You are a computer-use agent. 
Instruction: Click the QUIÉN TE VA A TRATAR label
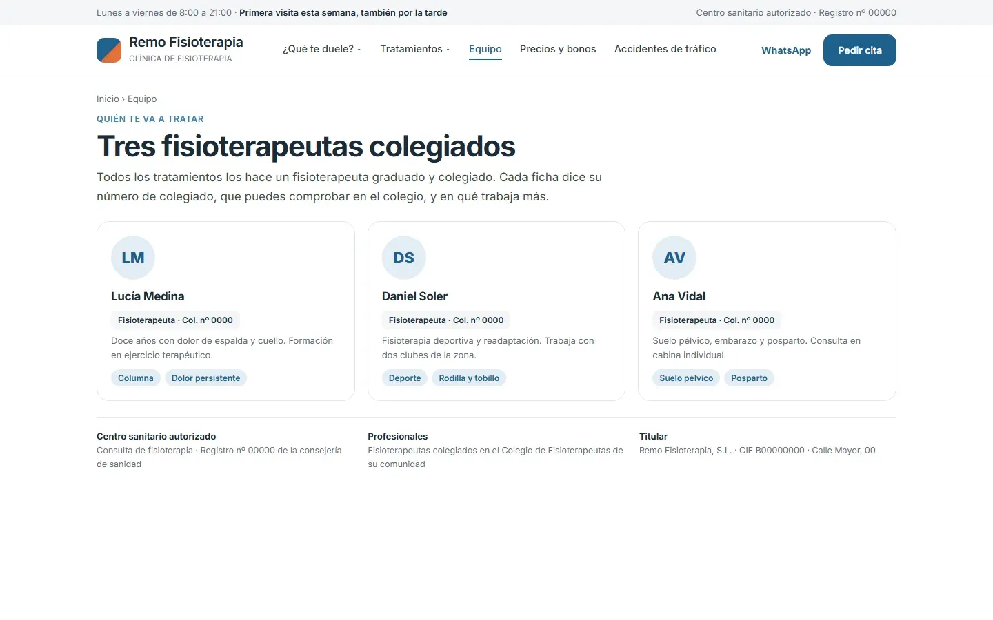(150, 119)
